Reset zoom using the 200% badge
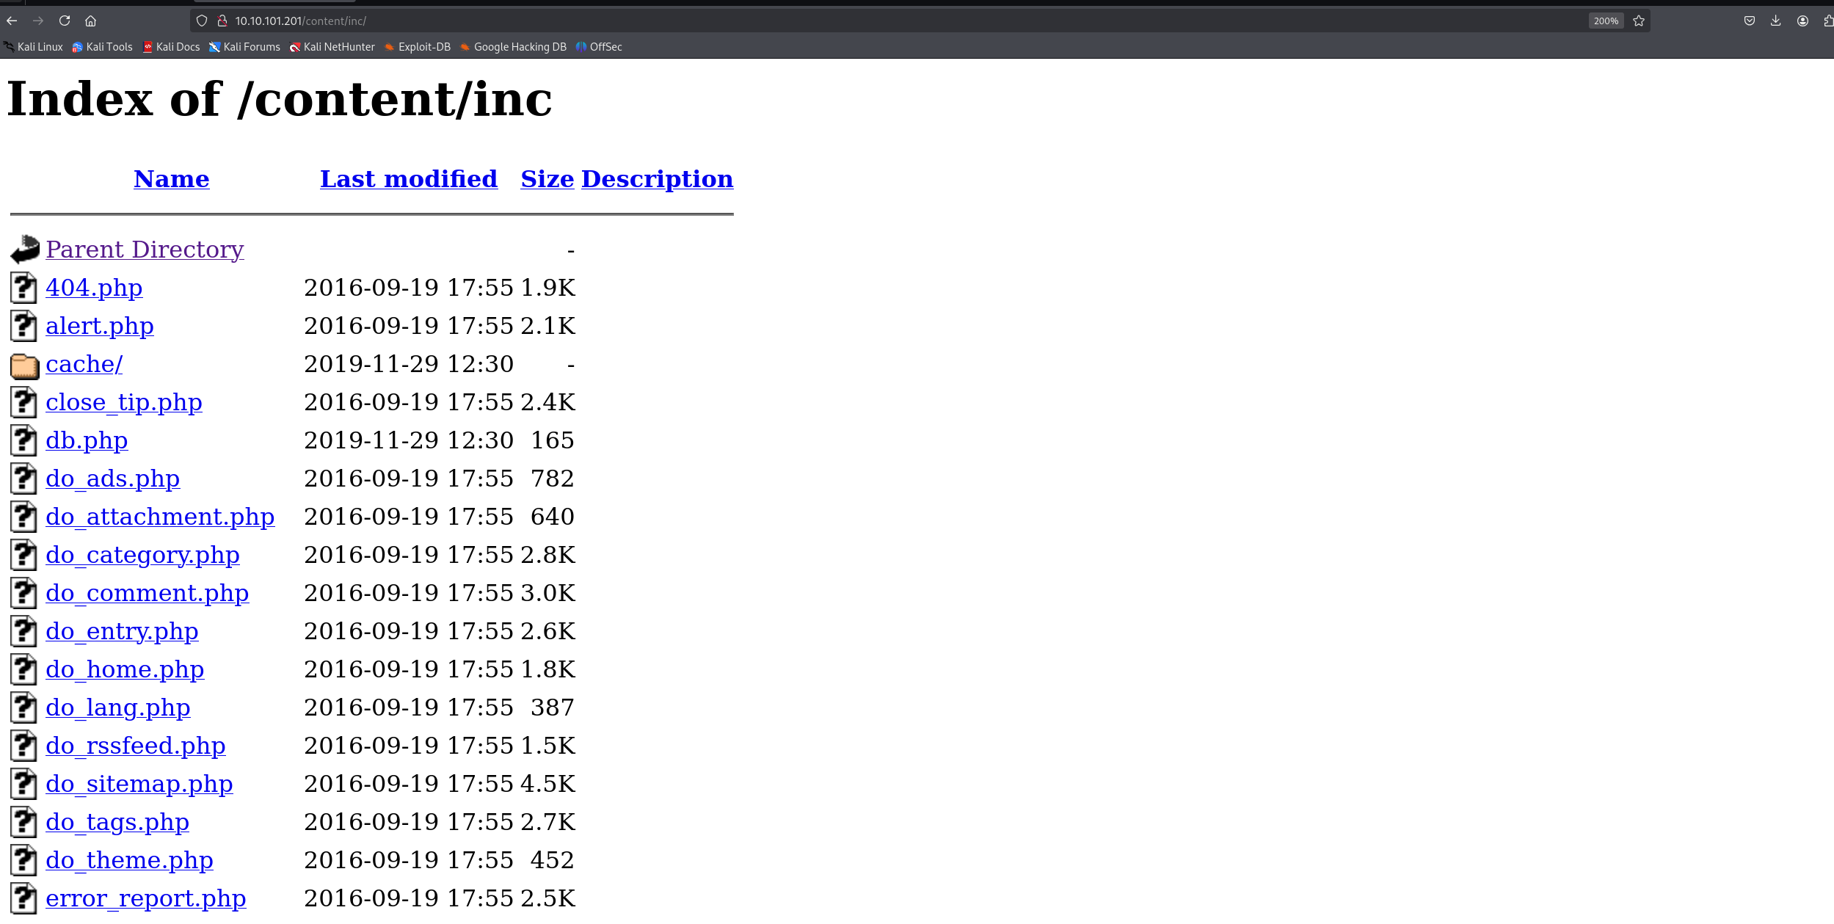Image resolution: width=1834 pixels, height=924 pixels. (1606, 21)
